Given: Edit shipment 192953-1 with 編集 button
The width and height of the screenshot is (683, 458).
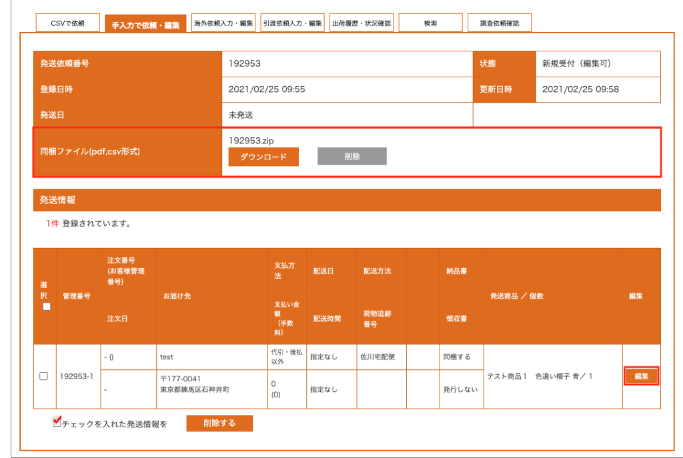Looking at the screenshot, I should [641, 377].
